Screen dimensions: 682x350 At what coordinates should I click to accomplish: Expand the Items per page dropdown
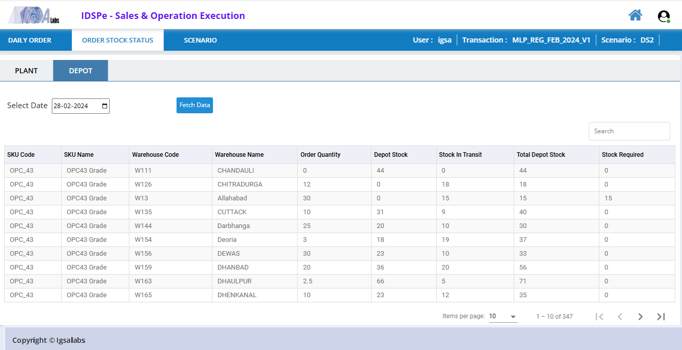coord(503,317)
